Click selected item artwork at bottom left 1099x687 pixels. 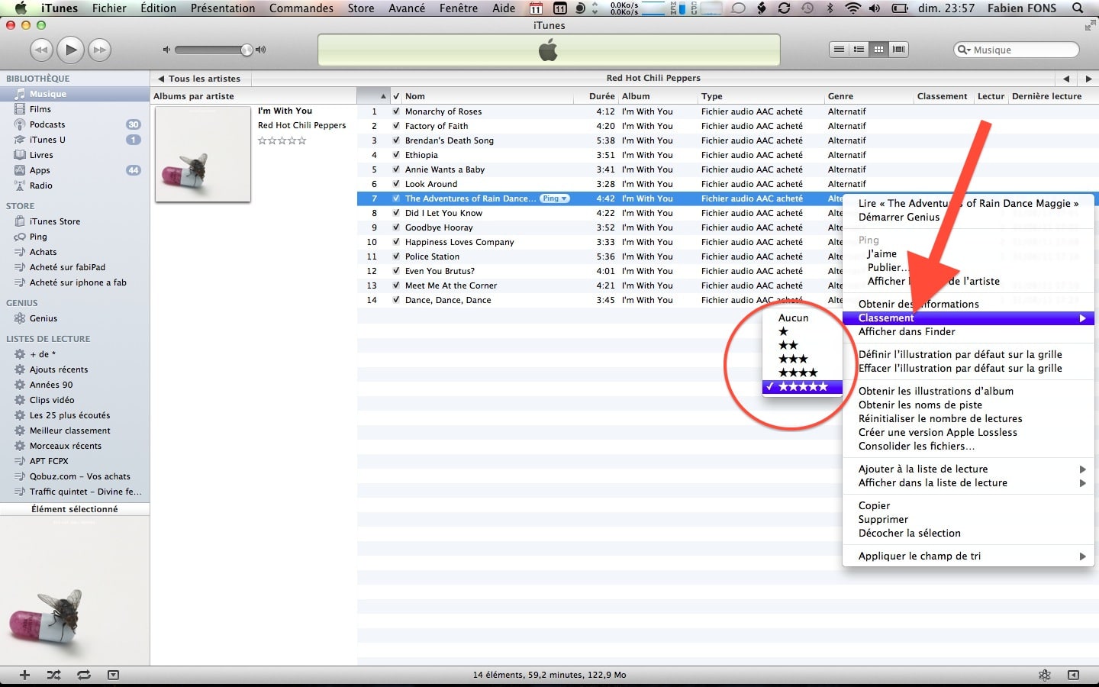(75, 592)
